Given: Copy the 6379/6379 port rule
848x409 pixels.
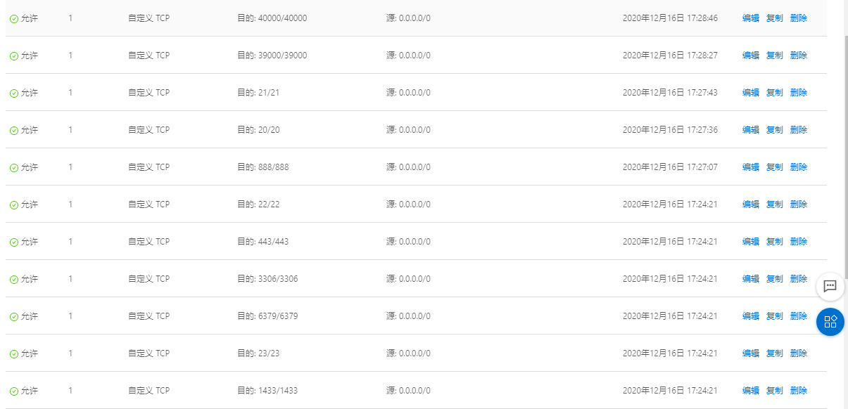Looking at the screenshot, I should pyautogui.click(x=774, y=316).
